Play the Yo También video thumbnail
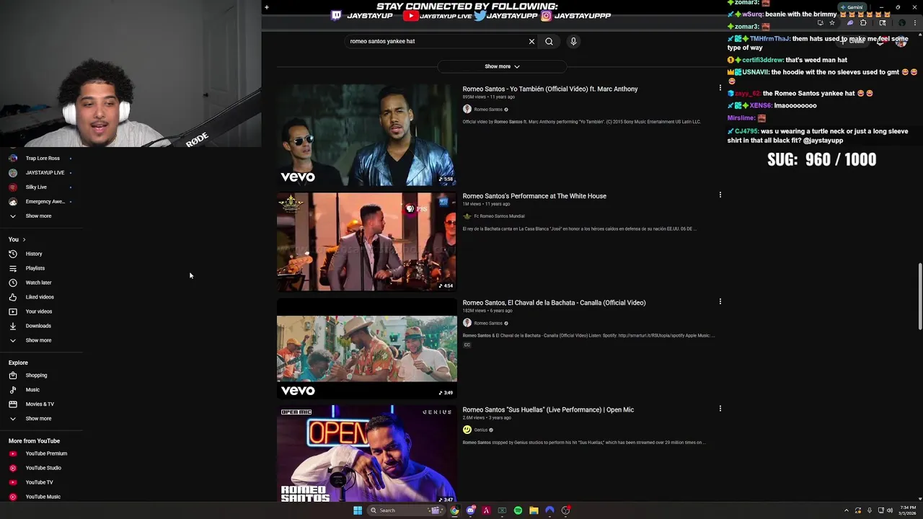The width and height of the screenshot is (923, 519). [x=366, y=135]
